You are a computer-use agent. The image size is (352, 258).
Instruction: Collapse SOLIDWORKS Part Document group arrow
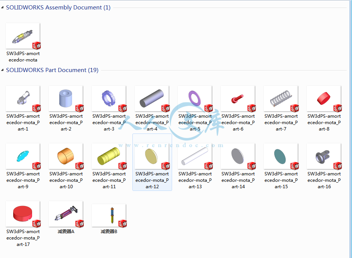tap(3, 70)
